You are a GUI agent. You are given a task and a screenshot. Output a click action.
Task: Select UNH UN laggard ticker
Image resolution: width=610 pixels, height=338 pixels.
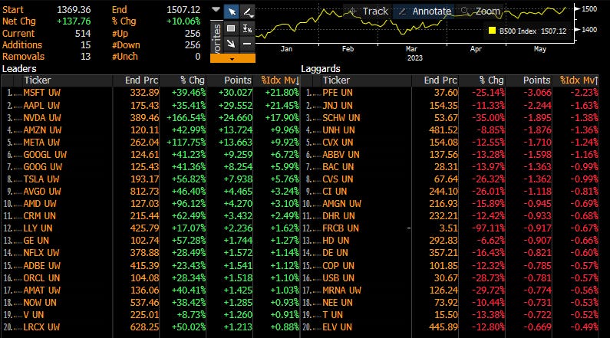coord(338,130)
